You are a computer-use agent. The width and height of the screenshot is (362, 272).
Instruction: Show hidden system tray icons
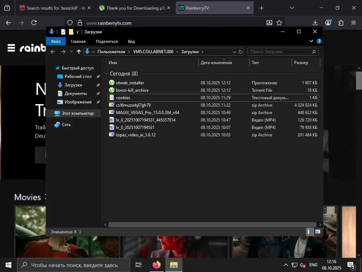(286, 265)
